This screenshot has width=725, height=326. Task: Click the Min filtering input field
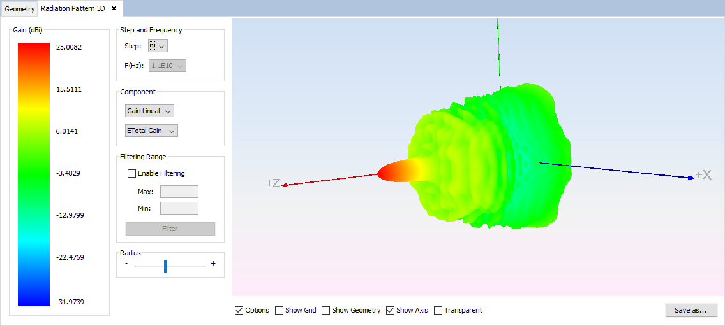pos(179,208)
